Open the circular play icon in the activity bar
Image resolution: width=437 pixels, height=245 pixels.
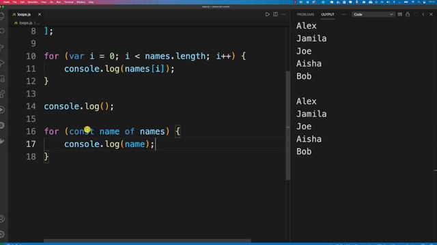2,110
